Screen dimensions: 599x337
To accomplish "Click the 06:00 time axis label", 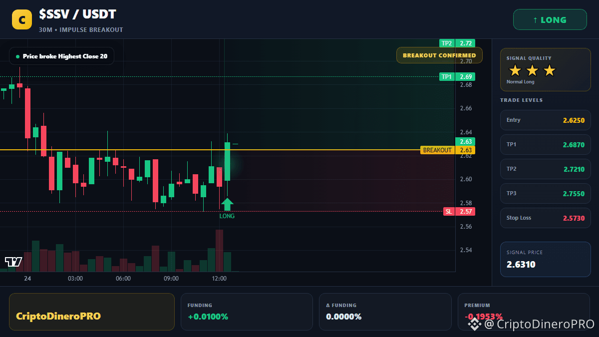I will [x=123, y=279].
